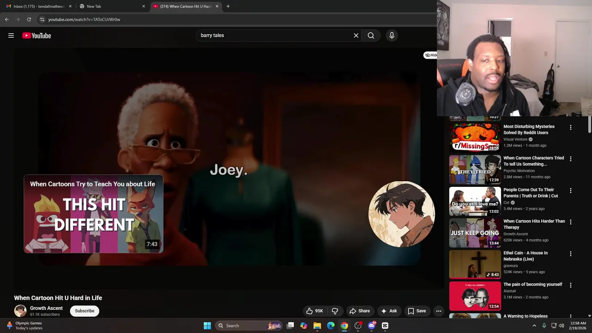The image size is (592, 333).
Task: Click the recommendations sidebar scrollbar
Action: pyautogui.click(x=589, y=123)
